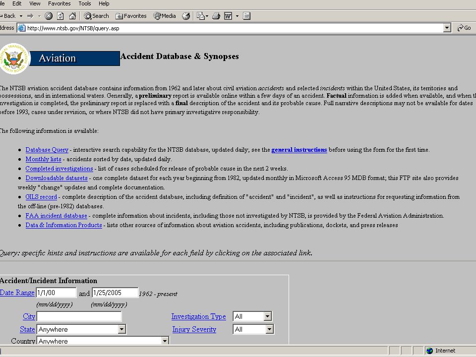Screen dimensions: 476x357
Task: Open the Downloadable datasets link
Action: (57, 178)
